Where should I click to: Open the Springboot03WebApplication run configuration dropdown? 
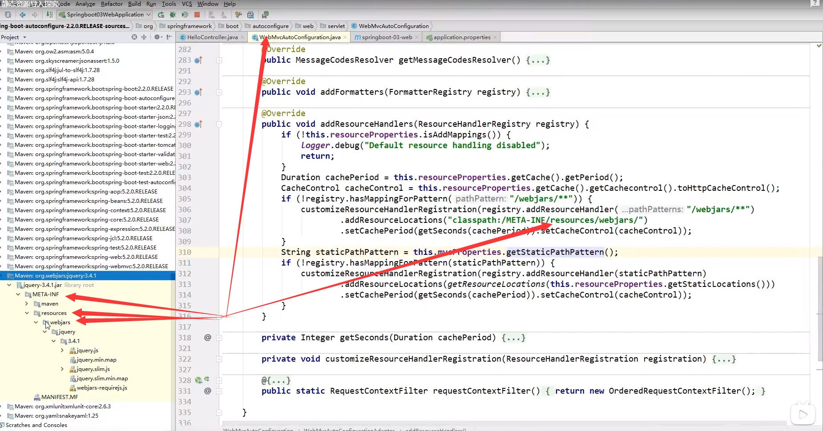tap(105, 15)
